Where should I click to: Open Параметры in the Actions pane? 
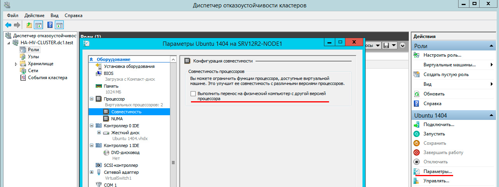point(438,171)
